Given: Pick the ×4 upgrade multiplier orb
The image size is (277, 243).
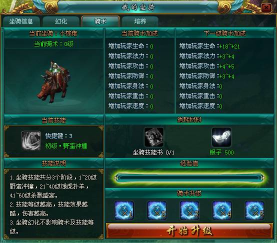Looking at the screenshot, I should coord(222,210).
